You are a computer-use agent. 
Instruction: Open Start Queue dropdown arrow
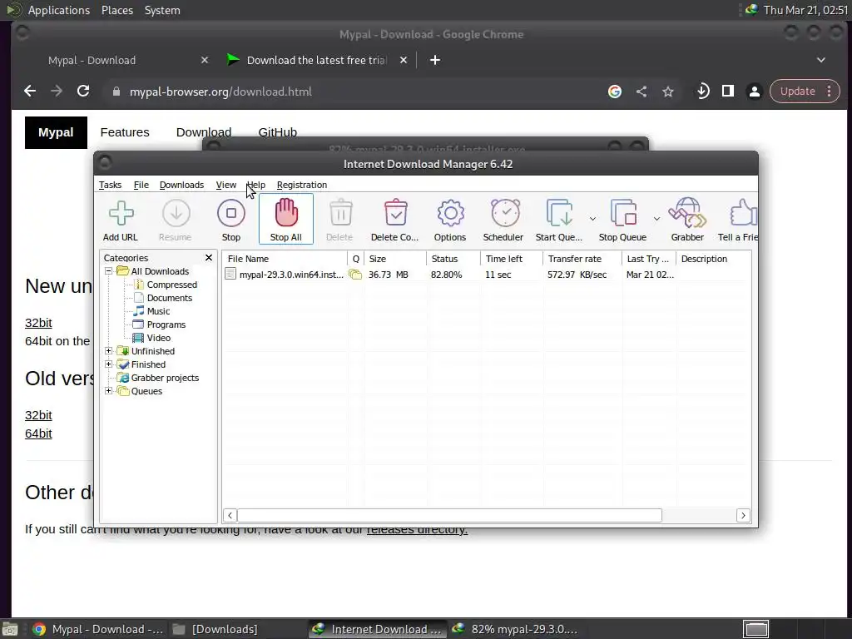click(x=592, y=219)
